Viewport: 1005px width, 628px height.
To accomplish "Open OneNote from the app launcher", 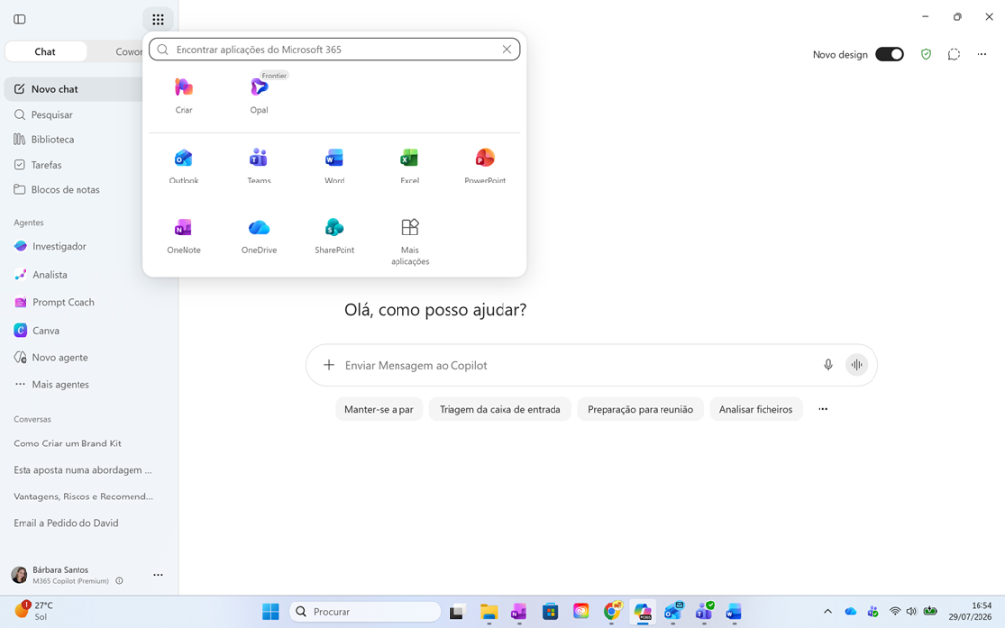I will tap(184, 235).
